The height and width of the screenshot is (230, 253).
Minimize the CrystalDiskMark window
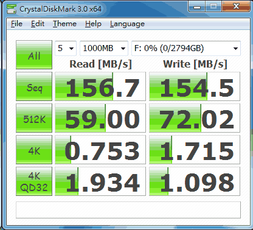(197, 7)
